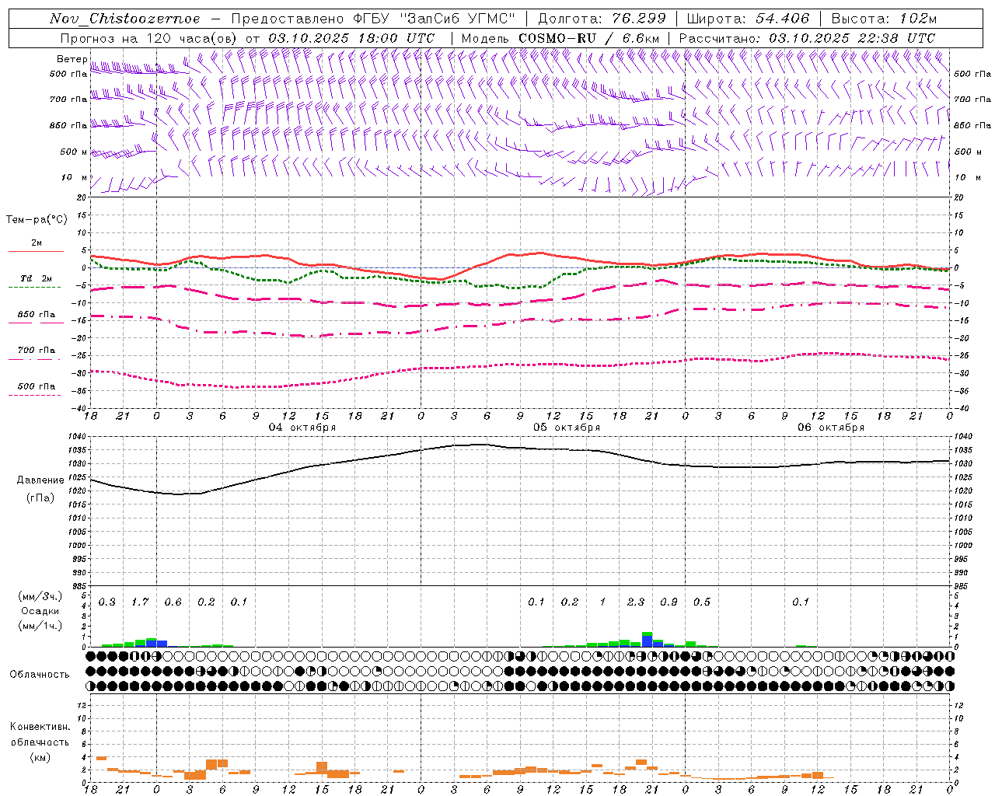Image resolution: width=995 pixels, height=796 pixels.
Task: Click the 0.9 precipitation total
Action: 669,602
